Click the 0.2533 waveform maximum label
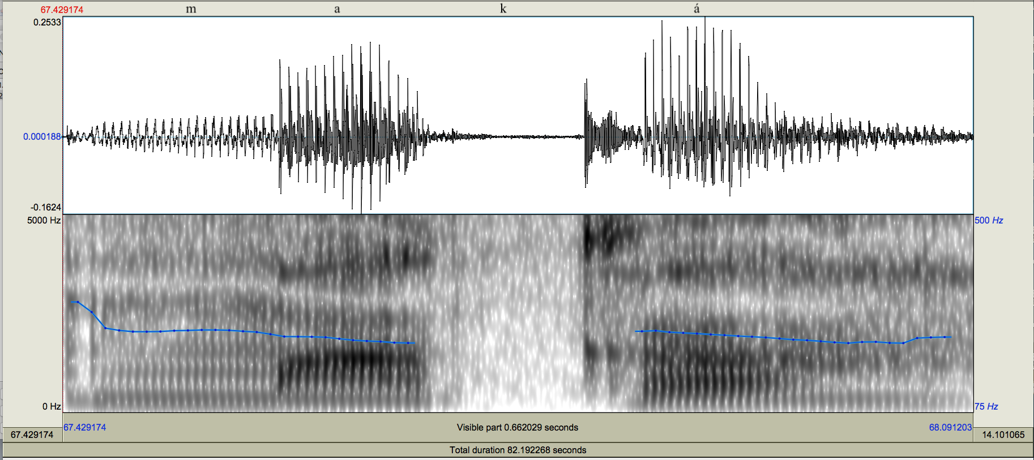 (x=46, y=22)
